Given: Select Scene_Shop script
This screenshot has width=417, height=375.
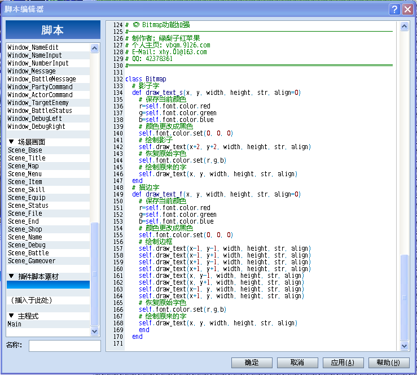Looking at the screenshot, I should pyautogui.click(x=48, y=229).
